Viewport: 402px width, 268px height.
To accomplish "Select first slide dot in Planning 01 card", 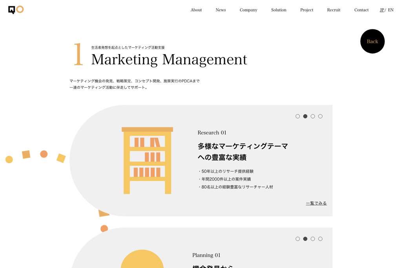I will point(298,239).
